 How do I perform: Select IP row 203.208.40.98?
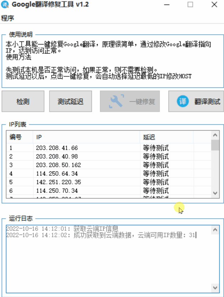[x=109, y=156]
